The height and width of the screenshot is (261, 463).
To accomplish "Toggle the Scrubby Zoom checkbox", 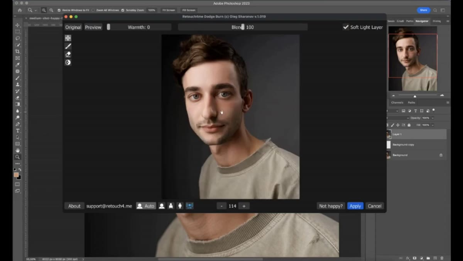I will point(123,10).
